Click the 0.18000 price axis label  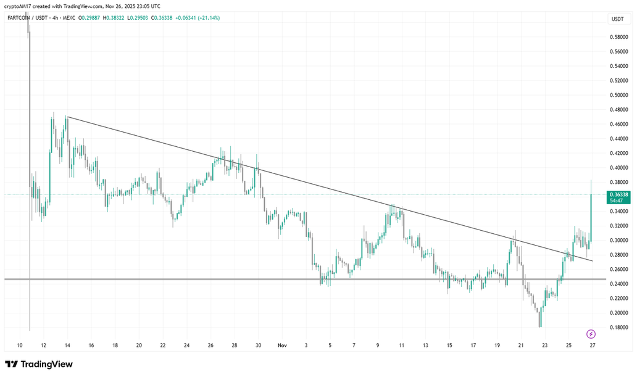coord(618,328)
